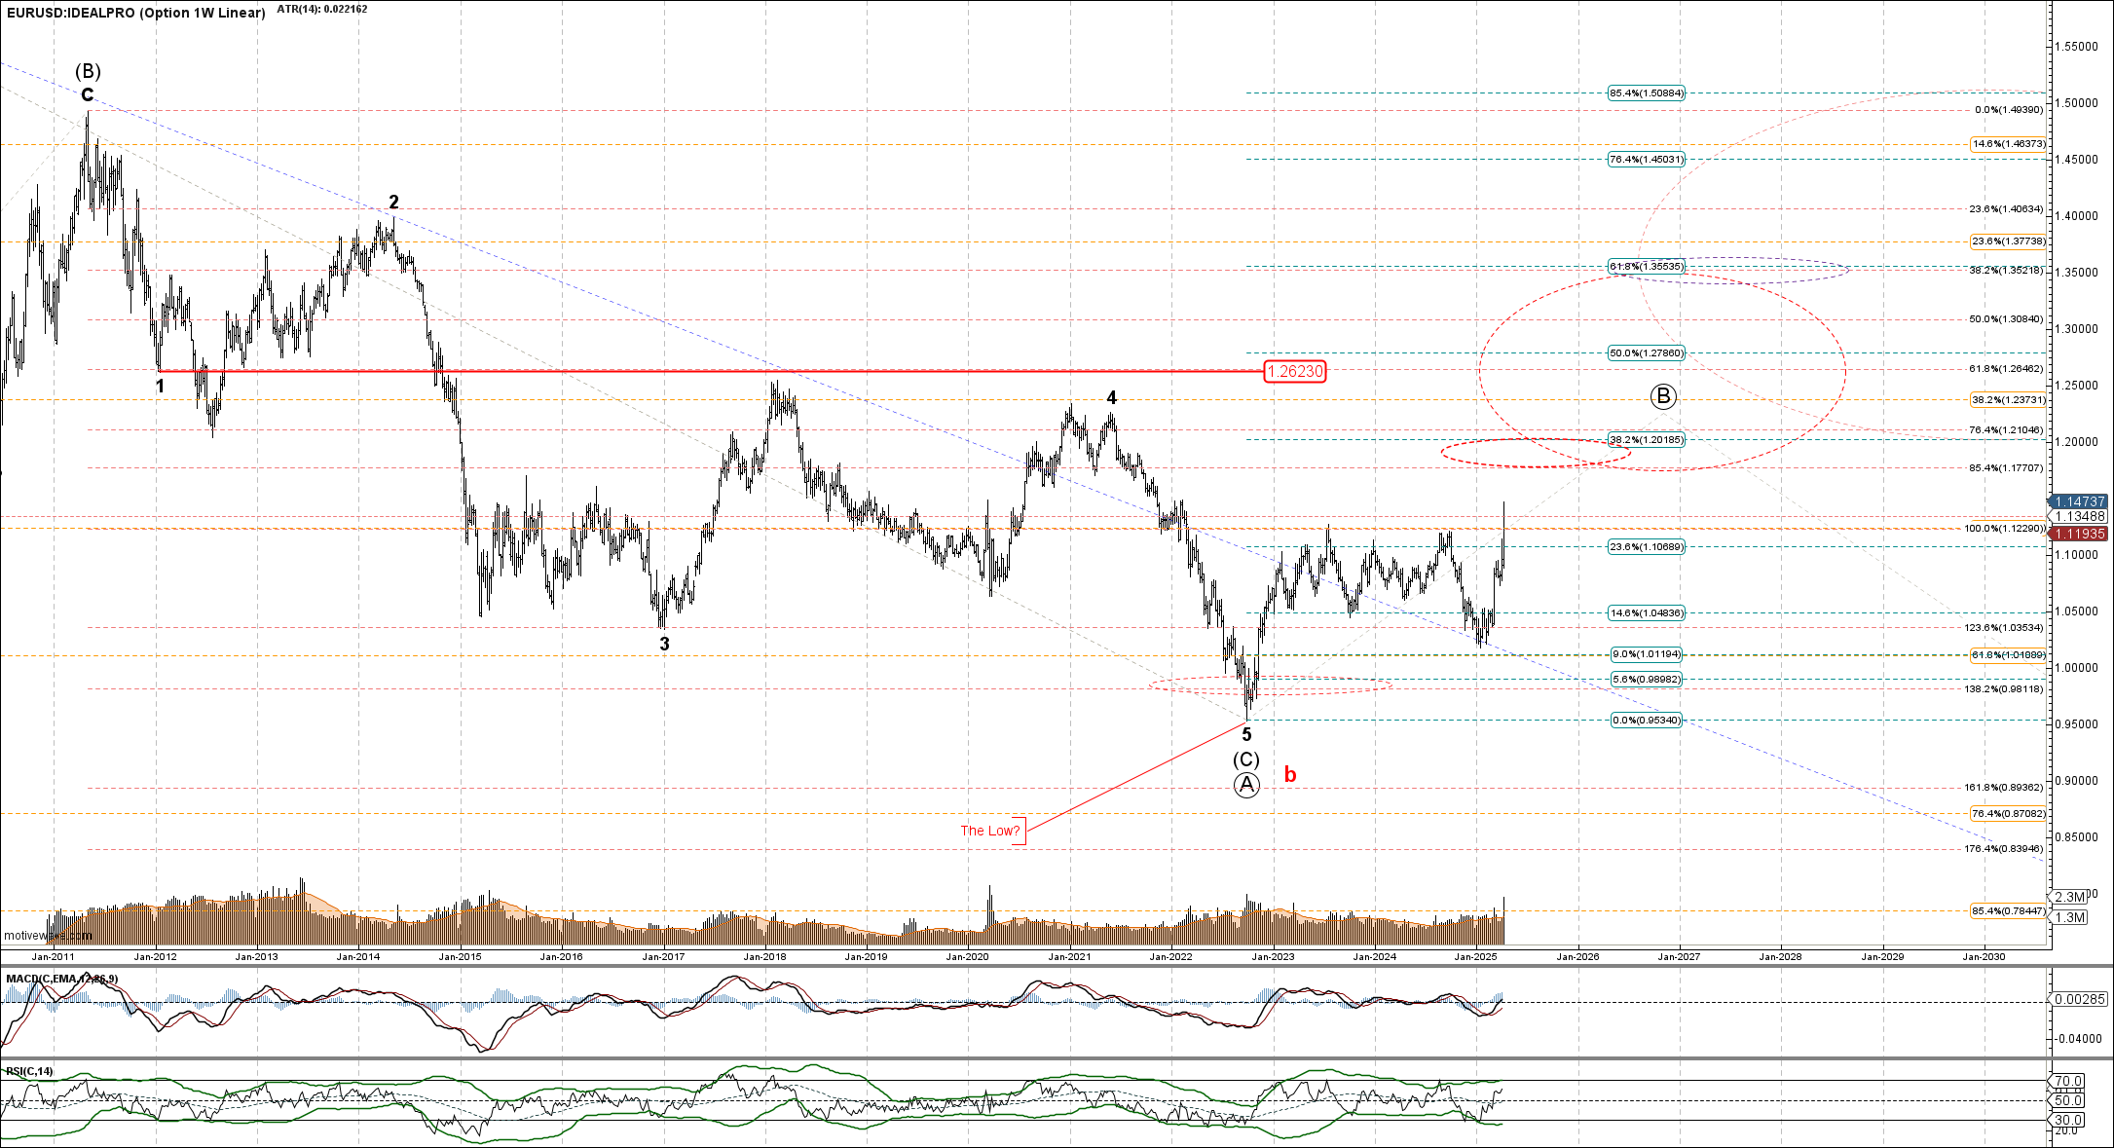This screenshot has height=1148, width=2114.
Task: Click the 61.8%(1.35535) Fibonacci label
Action: (1646, 266)
